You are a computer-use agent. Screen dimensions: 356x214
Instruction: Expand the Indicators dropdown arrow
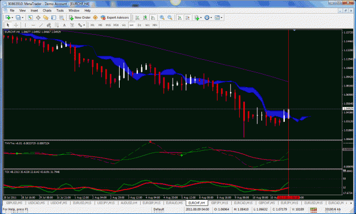coord(201,18)
